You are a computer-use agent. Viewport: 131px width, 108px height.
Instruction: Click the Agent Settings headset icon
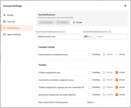(x=4, y=34)
